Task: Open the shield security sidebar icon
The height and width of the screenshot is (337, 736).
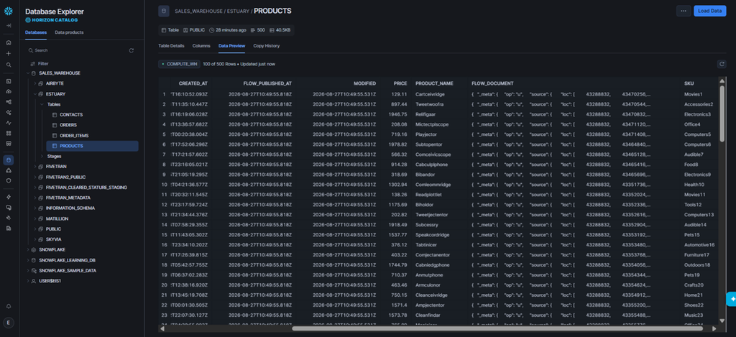Action: point(9,180)
